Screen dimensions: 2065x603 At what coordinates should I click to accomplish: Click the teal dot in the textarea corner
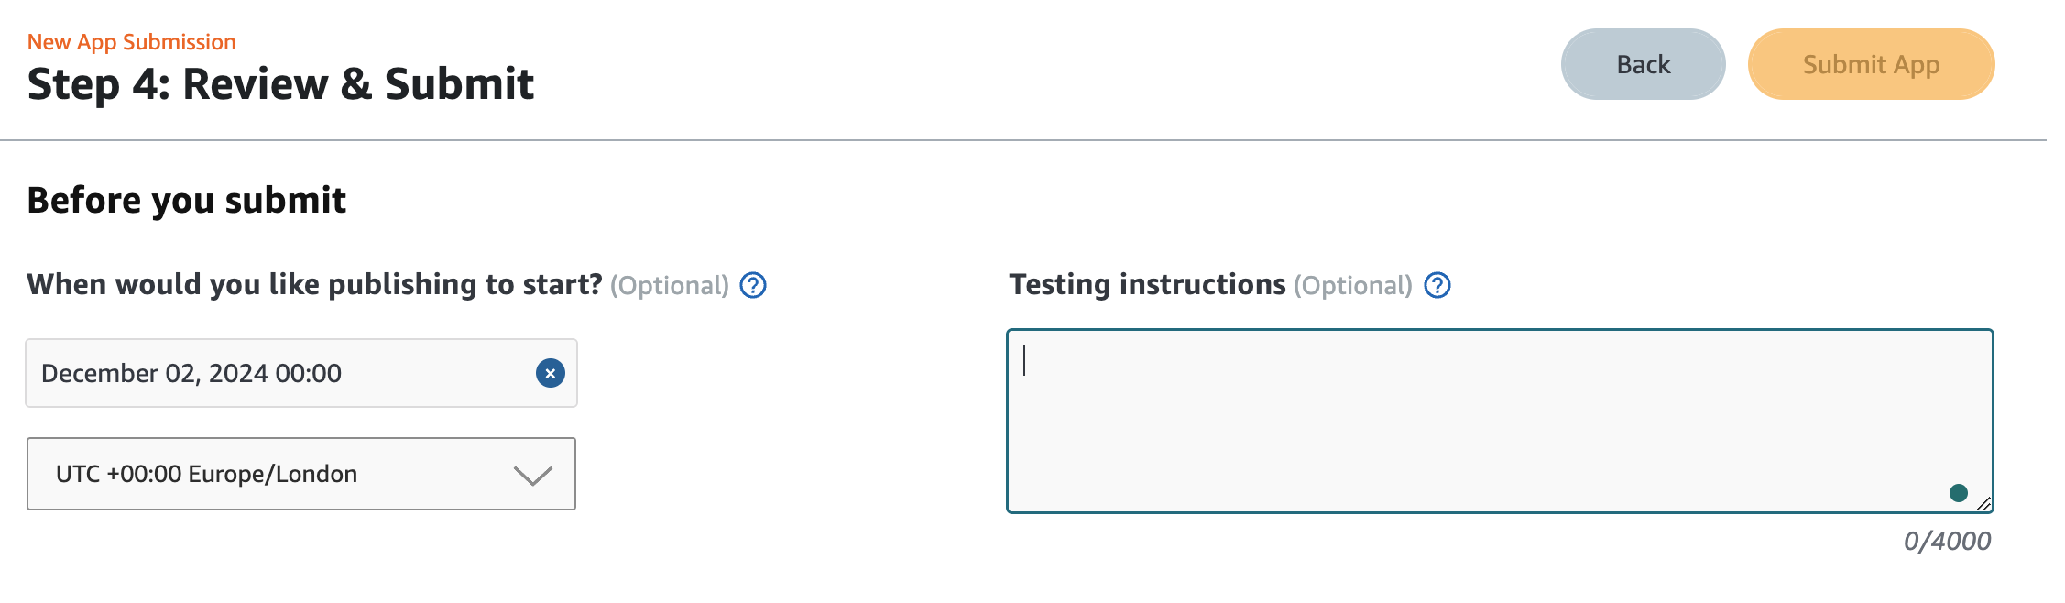coord(1957,492)
